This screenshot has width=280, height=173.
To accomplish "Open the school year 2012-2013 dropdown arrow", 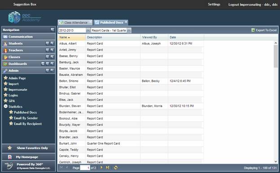I will pyautogui.click(x=88, y=30).
